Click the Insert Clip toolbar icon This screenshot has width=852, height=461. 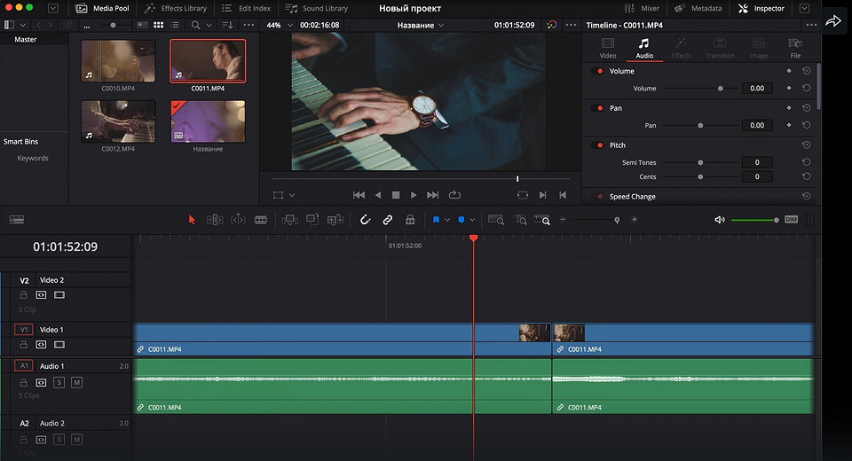tap(289, 219)
